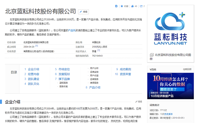This screenshot has width=197, height=123.
Task: Click the star 收藏 favorite icon
Action: pos(122,6)
